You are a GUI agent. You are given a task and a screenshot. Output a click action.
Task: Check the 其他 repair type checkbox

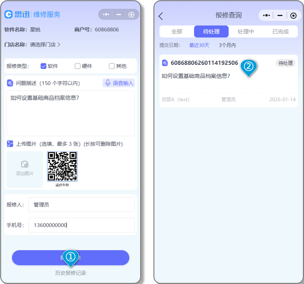click(112, 66)
